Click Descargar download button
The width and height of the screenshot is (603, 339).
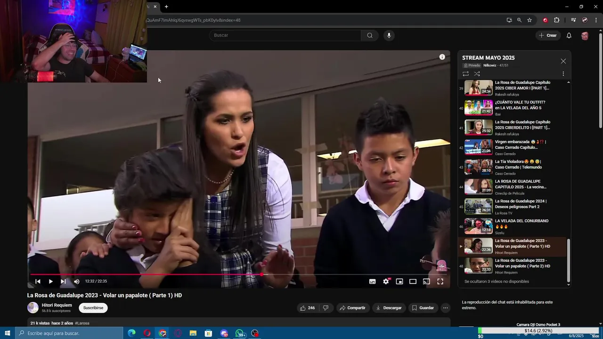[389, 308]
